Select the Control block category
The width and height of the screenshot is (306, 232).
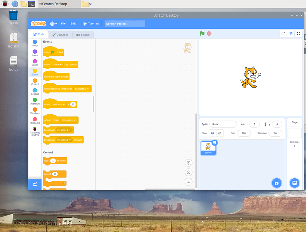35,82
